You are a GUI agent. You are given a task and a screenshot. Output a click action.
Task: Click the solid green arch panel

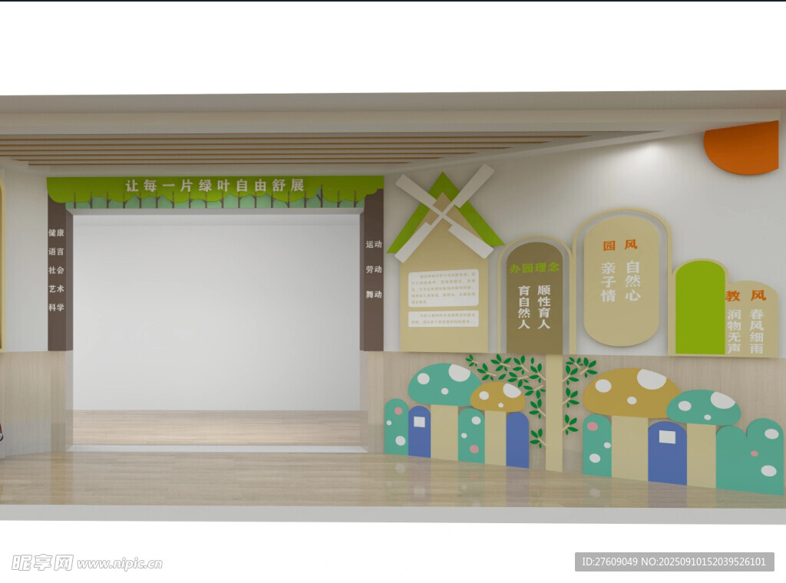699,307
